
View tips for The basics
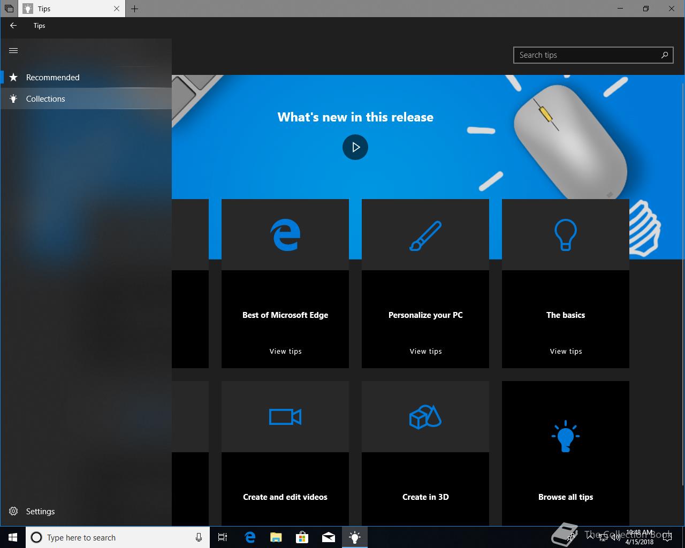click(x=566, y=351)
